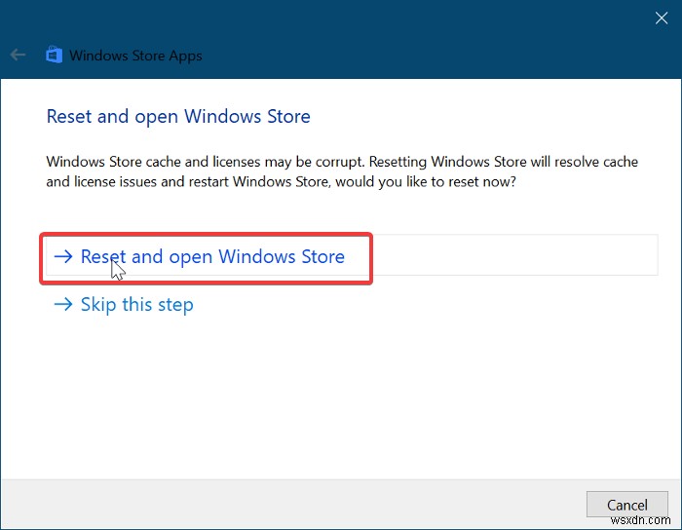Choose "Reset and open Windows Store" option
This screenshot has width=682, height=530.
[x=352, y=255]
